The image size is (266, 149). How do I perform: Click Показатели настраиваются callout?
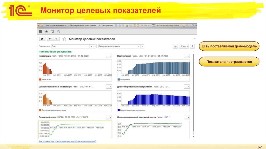229,62
